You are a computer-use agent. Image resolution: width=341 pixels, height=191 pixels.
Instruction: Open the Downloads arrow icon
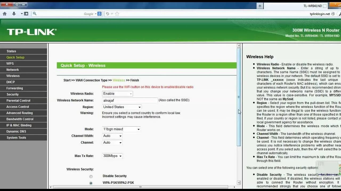click(x=14, y=14)
